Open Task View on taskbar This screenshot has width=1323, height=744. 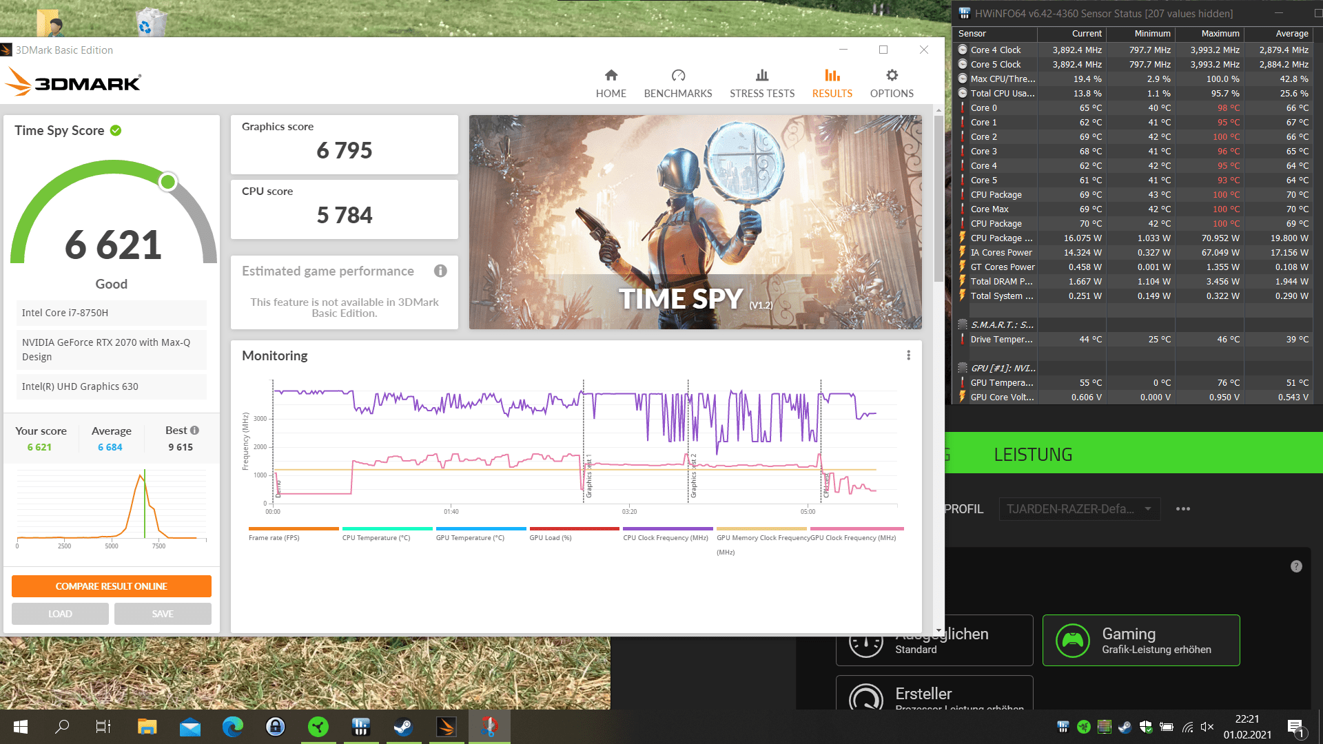(103, 727)
